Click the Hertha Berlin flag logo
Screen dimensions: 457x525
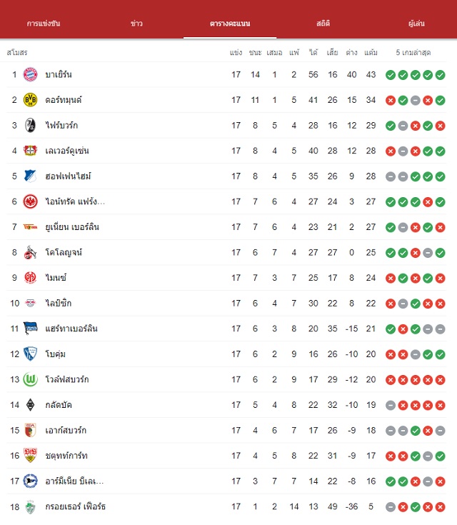30,329
